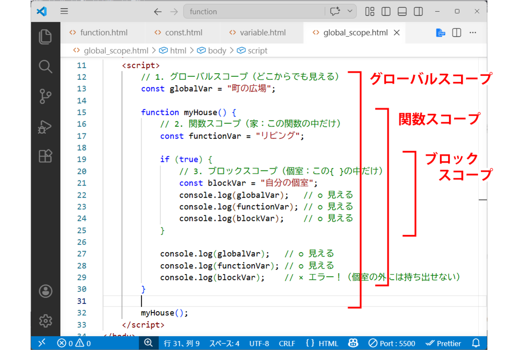Select the HTML language mode

pos(322,344)
